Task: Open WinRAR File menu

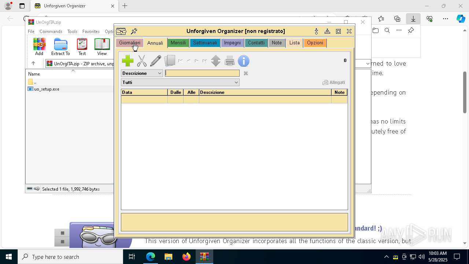Action: [x=31, y=32]
